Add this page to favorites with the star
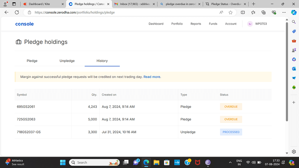299x168 pixels. (x=230, y=12)
